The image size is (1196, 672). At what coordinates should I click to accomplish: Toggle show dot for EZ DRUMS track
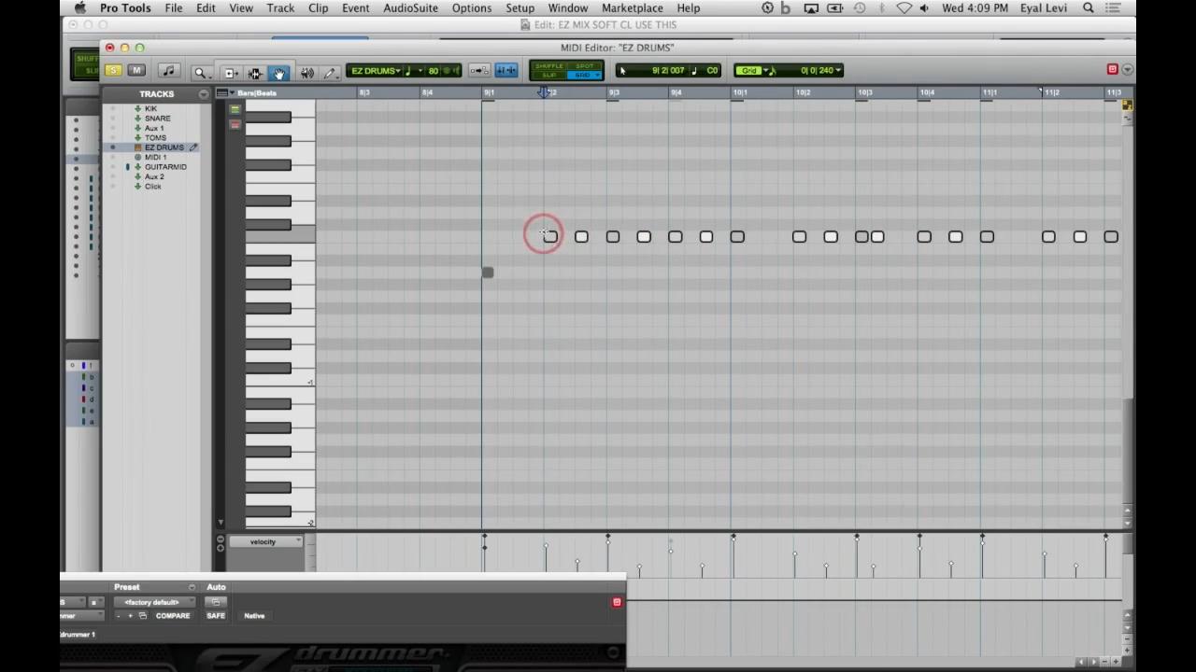(113, 147)
